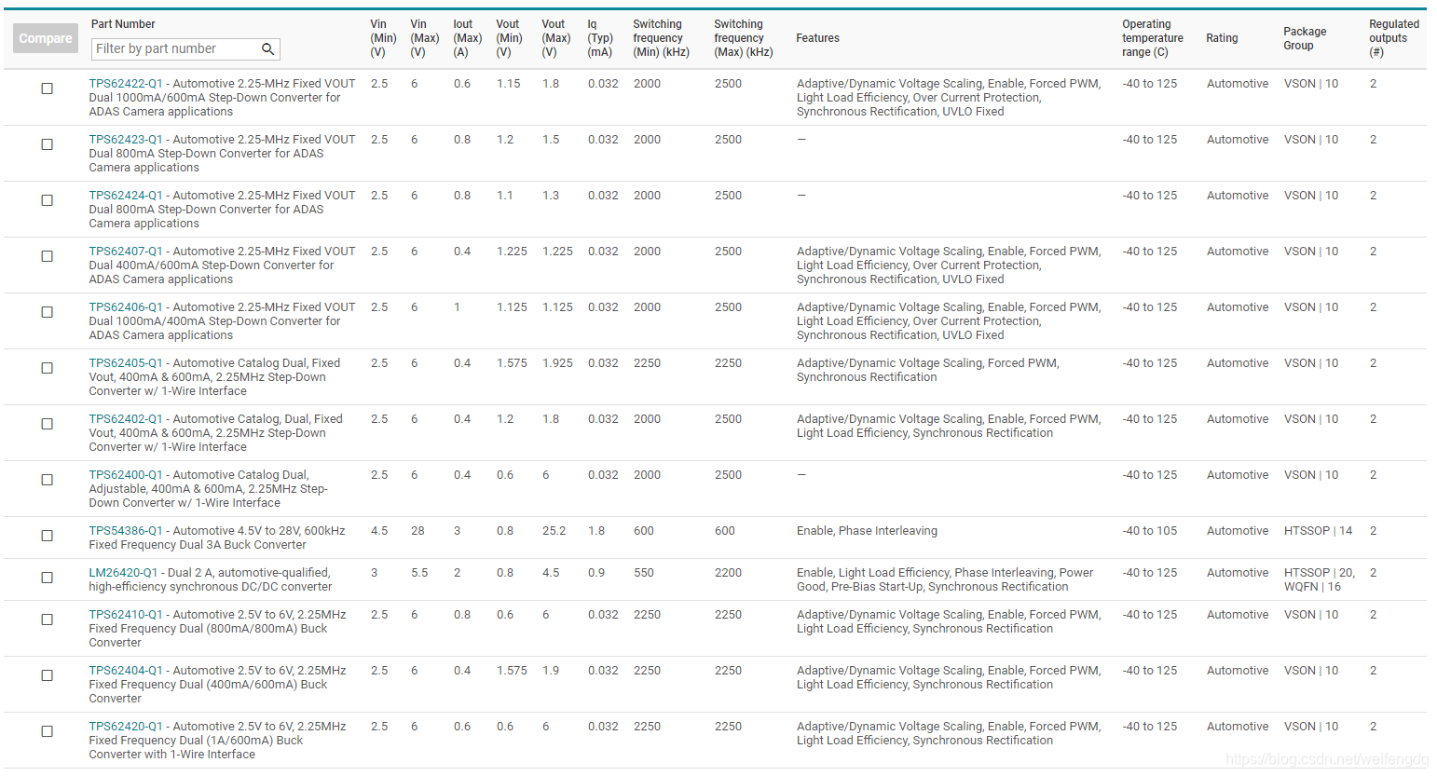Viewport: 1437px width, 776px height.
Task: Open the TPS54386-Q1 part description
Action: point(217,538)
